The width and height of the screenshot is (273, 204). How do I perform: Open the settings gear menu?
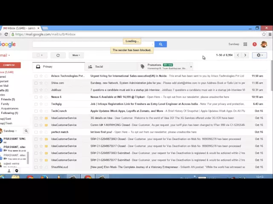259,55
